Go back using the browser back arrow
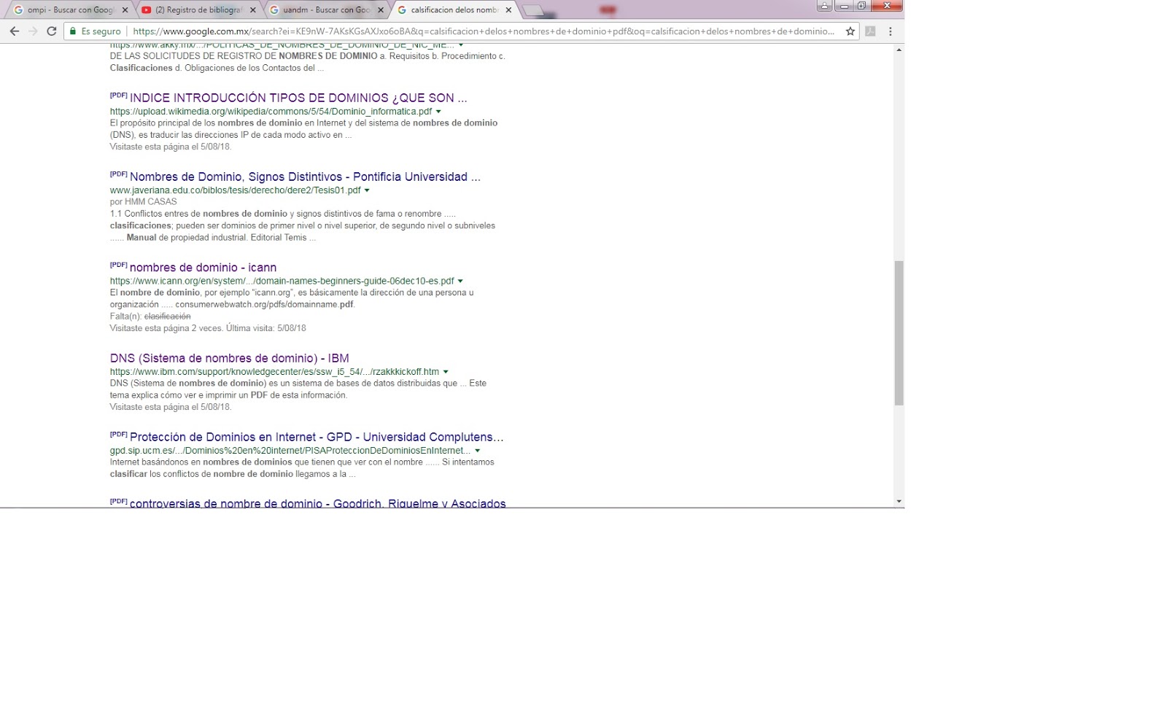Screen dimensions: 1167x706 tap(14, 31)
